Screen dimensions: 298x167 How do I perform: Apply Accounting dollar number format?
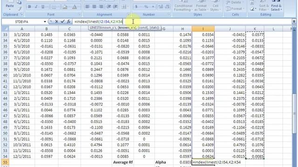[x=136, y=7]
